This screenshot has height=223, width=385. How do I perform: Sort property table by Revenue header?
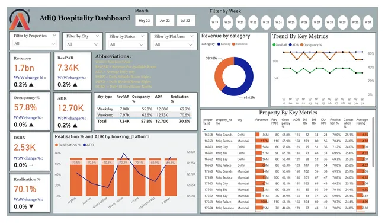point(261,120)
